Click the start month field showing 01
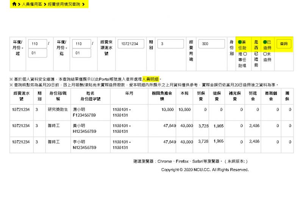The image size is (303, 214). click(37, 53)
